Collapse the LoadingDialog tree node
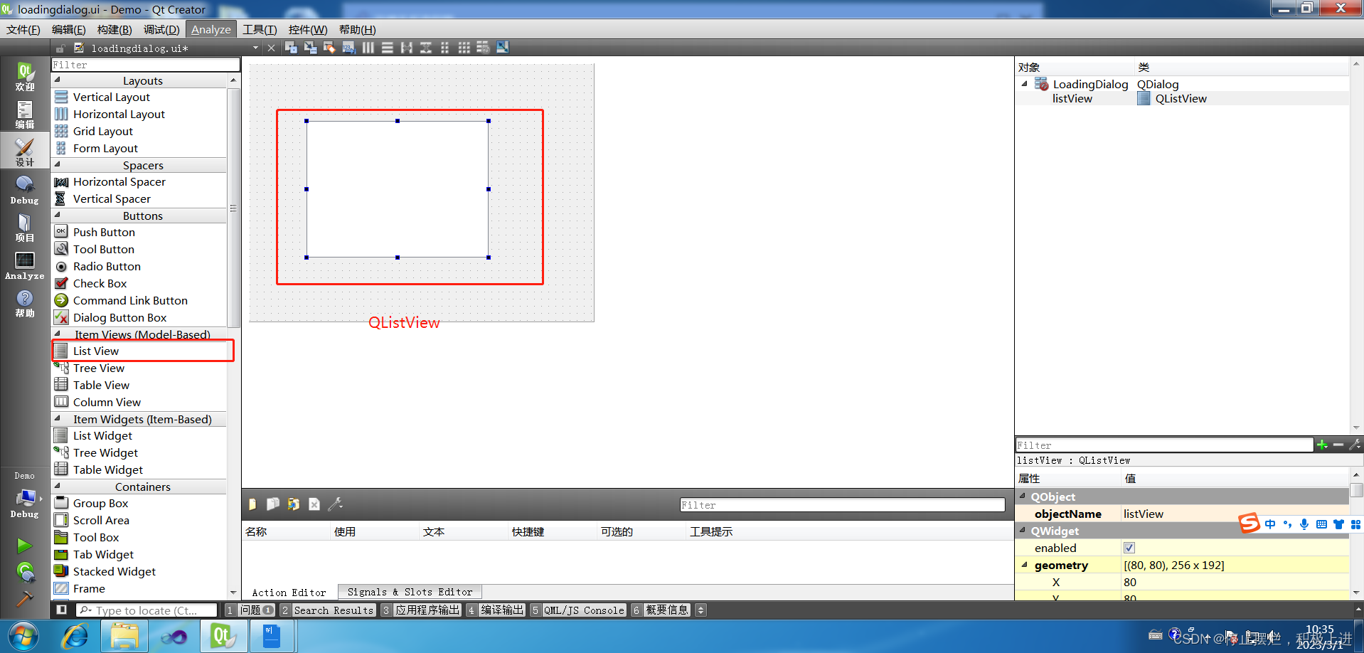This screenshot has height=653, width=1364. coord(1024,84)
